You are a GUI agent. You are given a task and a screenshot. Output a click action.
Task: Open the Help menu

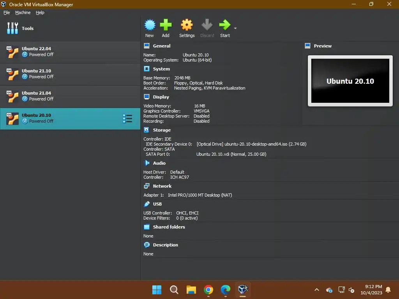(x=40, y=12)
